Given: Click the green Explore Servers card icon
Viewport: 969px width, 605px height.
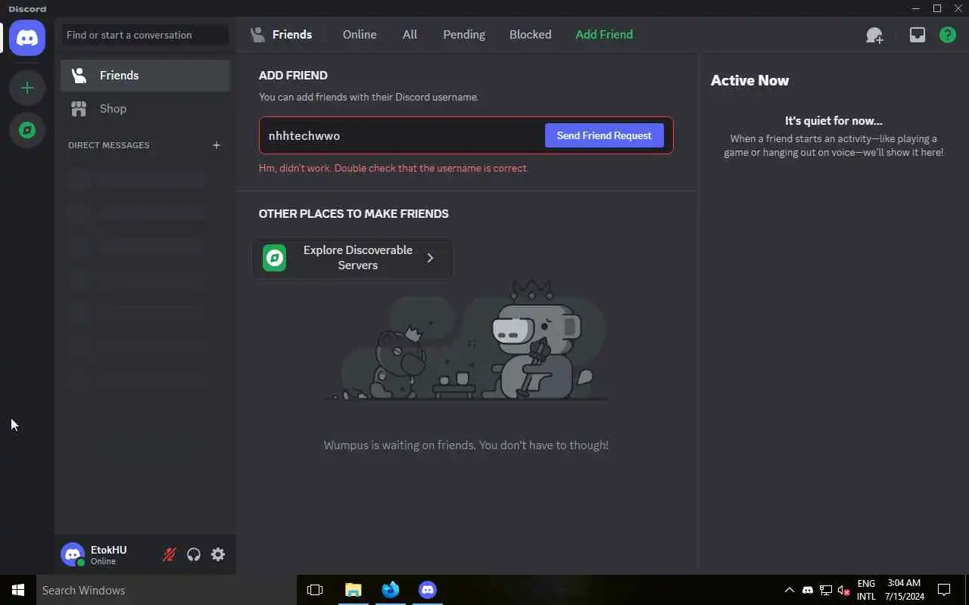Looking at the screenshot, I should tap(274, 258).
